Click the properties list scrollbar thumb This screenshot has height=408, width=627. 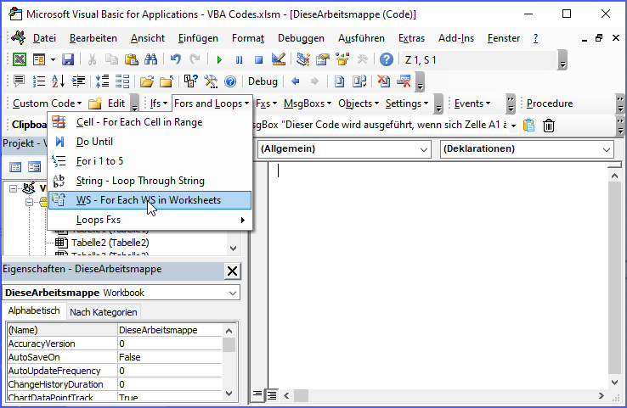pos(229,345)
